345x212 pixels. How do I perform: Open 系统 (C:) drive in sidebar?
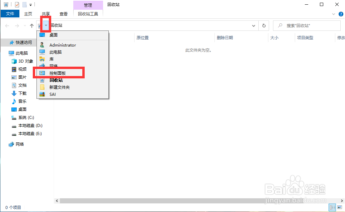point(26,118)
